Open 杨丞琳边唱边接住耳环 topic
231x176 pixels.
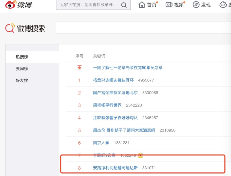(x=113, y=80)
